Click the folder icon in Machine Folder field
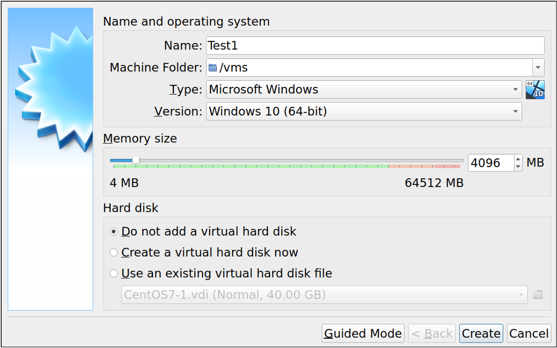Screen dimensions: 557x348 click(213, 67)
